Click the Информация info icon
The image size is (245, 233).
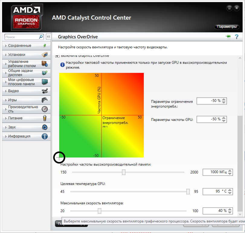[x=45, y=136]
